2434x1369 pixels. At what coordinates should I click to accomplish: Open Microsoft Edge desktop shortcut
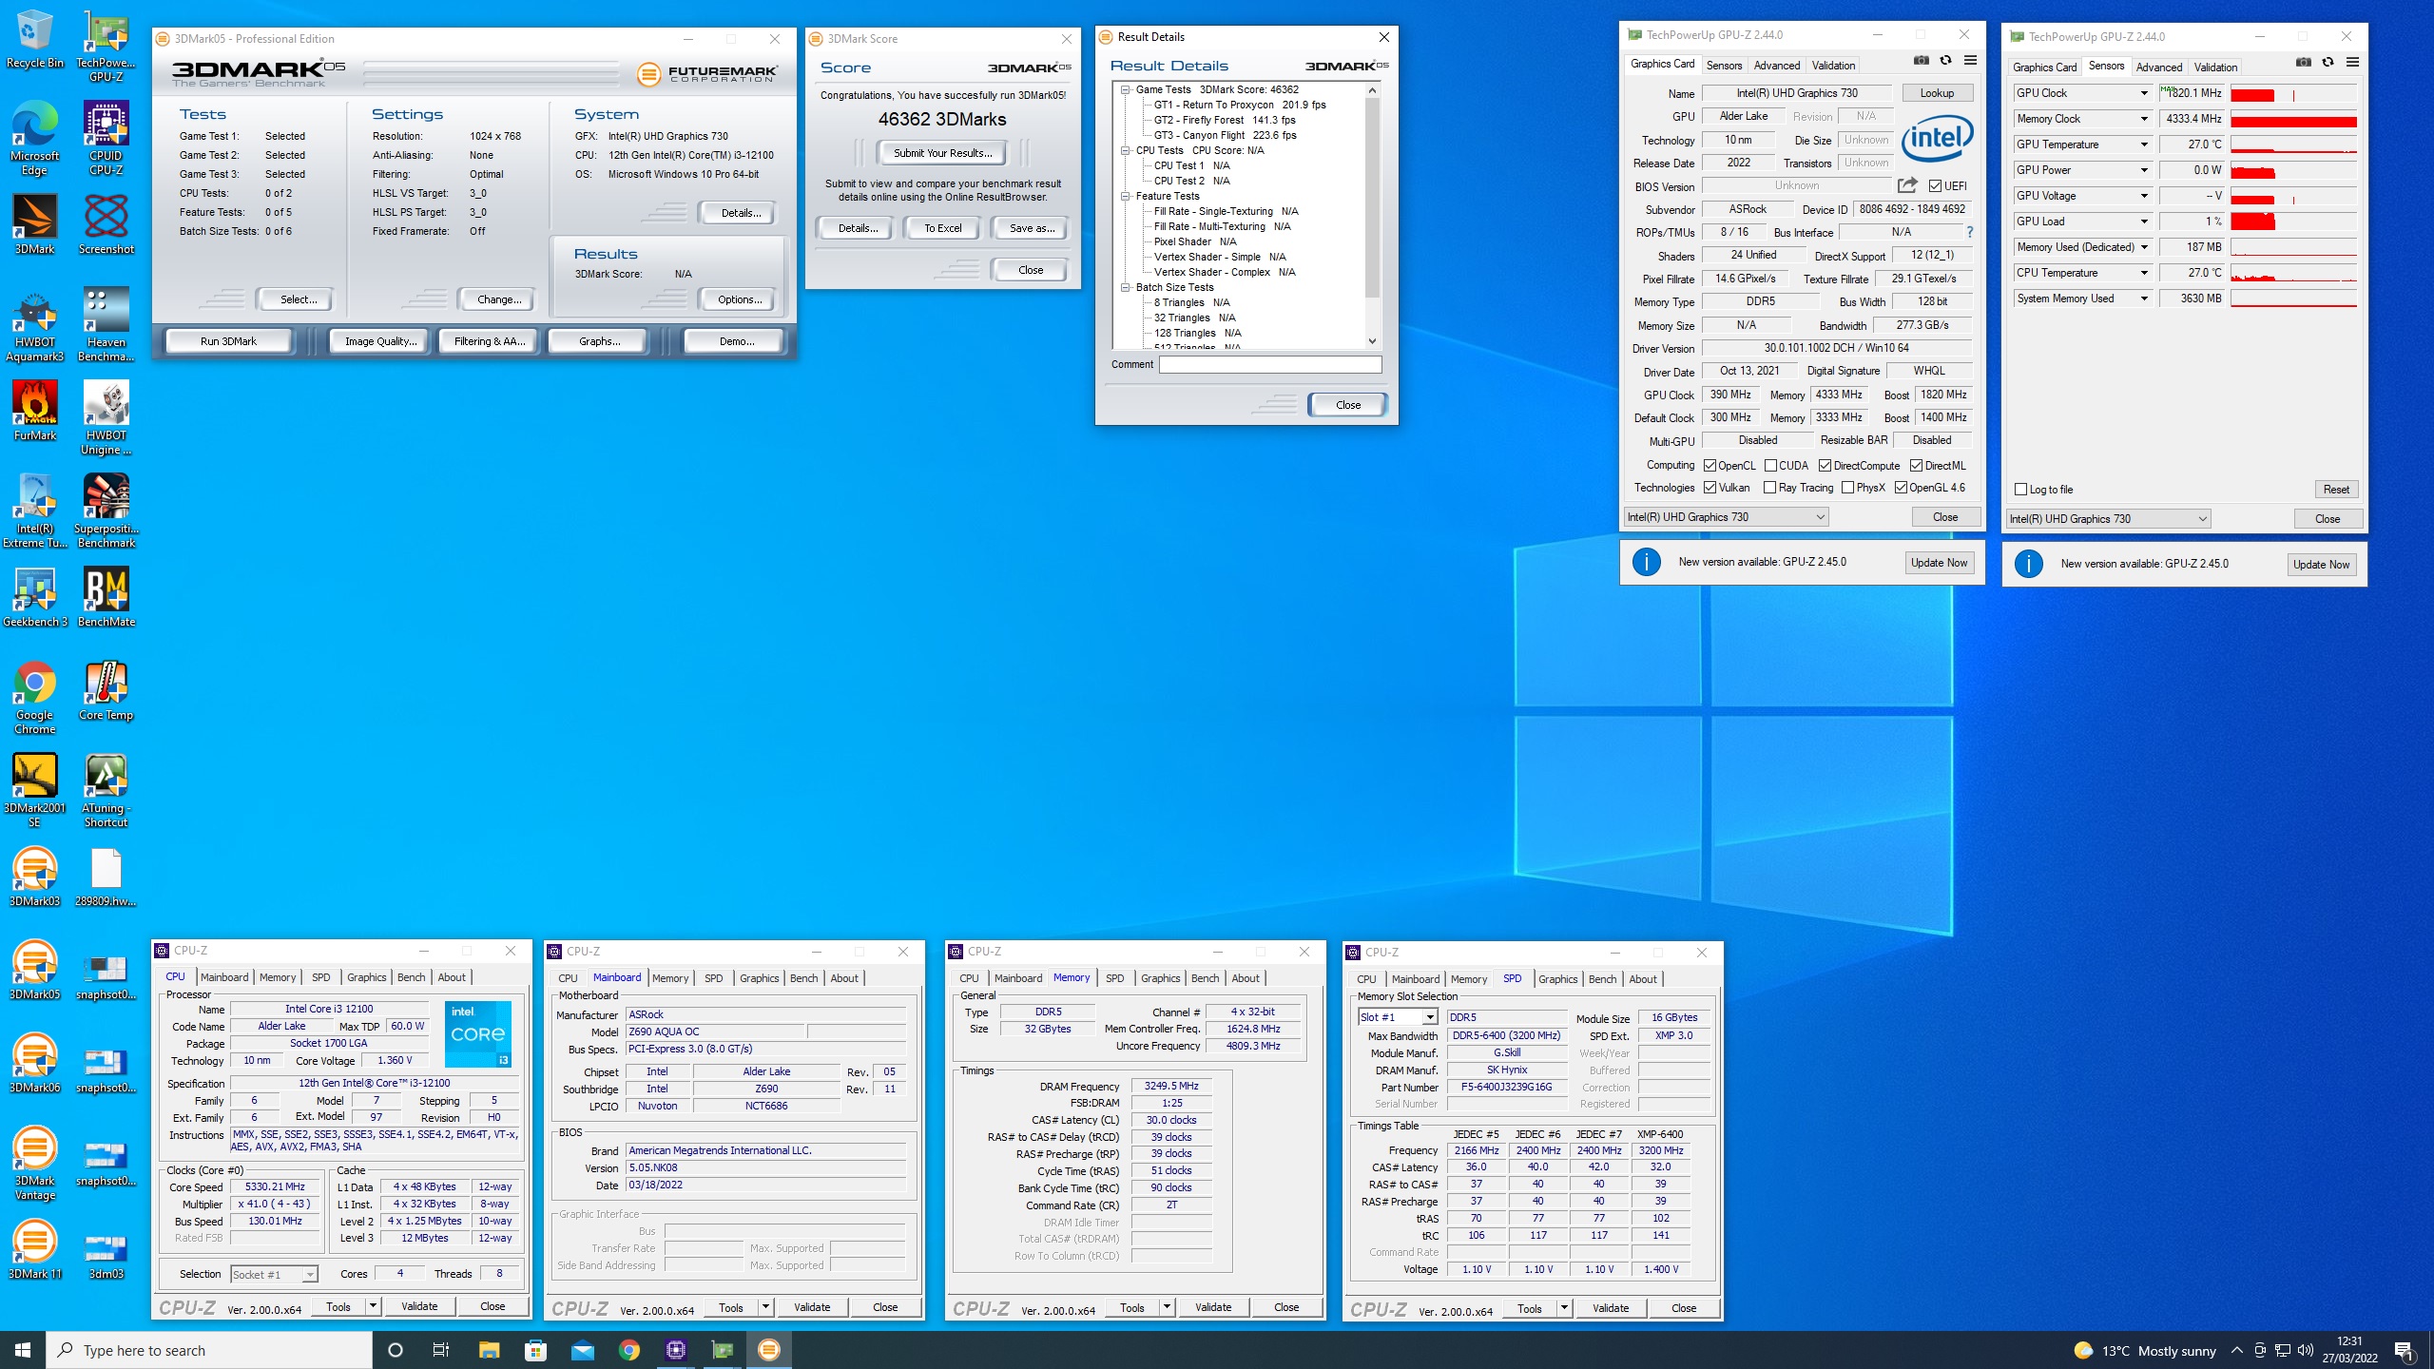tap(34, 138)
